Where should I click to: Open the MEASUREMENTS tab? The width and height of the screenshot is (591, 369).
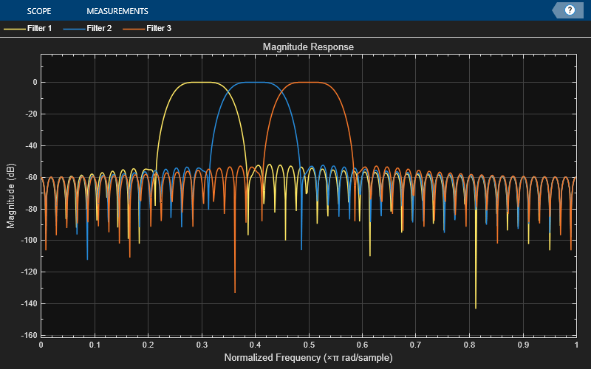tap(117, 11)
